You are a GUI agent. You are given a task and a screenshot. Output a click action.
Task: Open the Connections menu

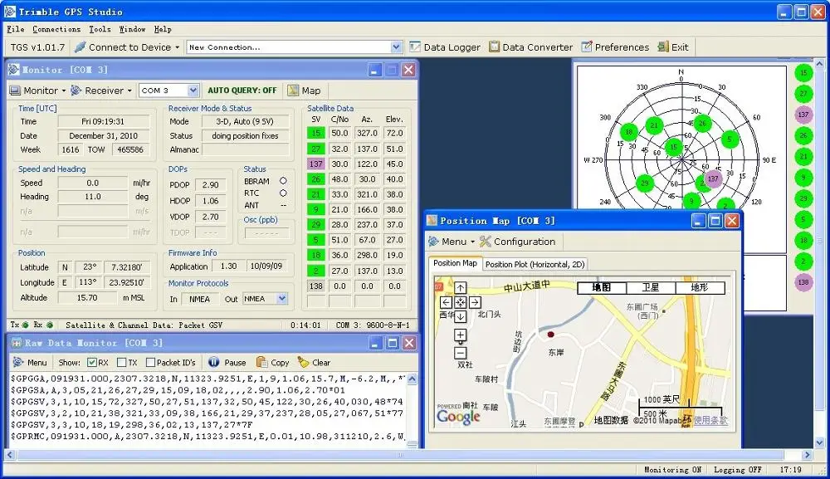(56, 29)
